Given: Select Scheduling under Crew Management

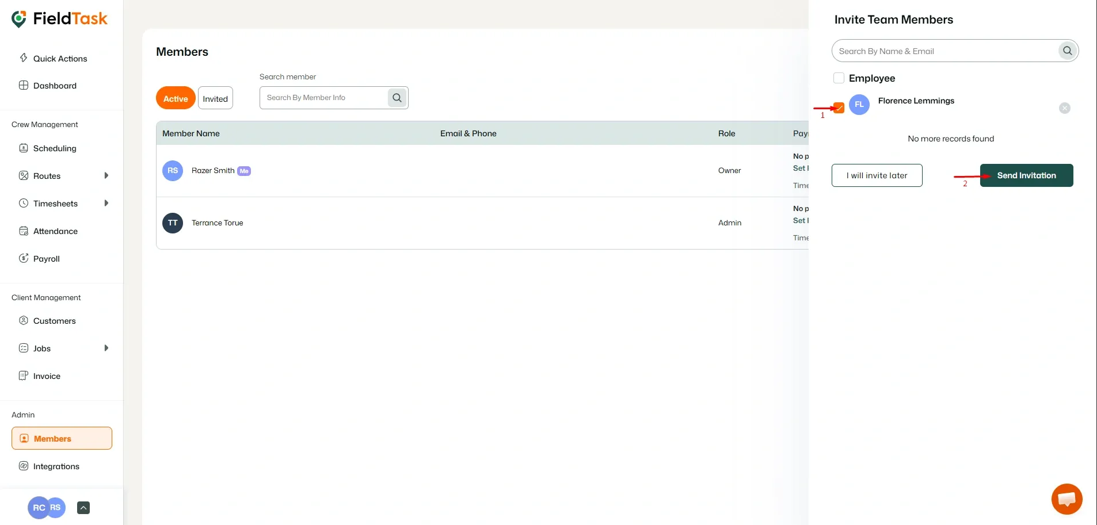Looking at the screenshot, I should (55, 148).
